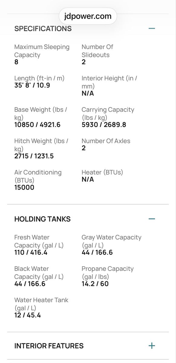Select Water Heater Tank value 12 / 45.4
This screenshot has height=363, width=176.
point(28,315)
